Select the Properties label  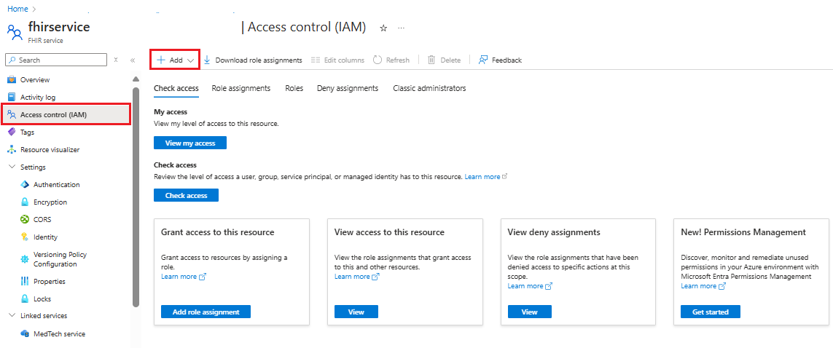click(50, 282)
